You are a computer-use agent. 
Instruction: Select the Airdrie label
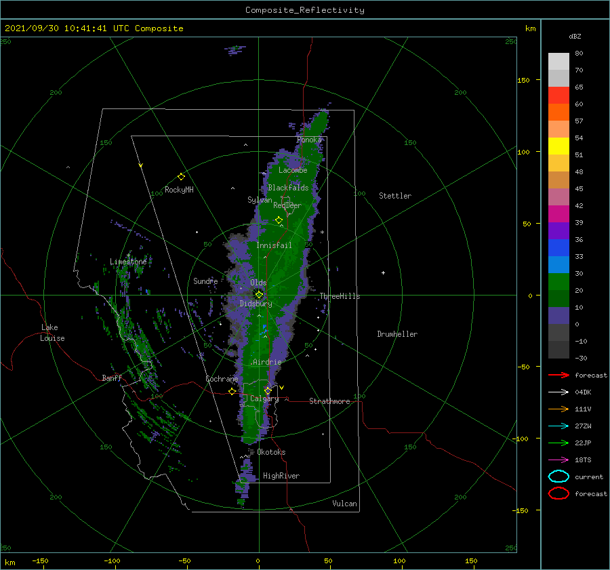click(x=267, y=362)
